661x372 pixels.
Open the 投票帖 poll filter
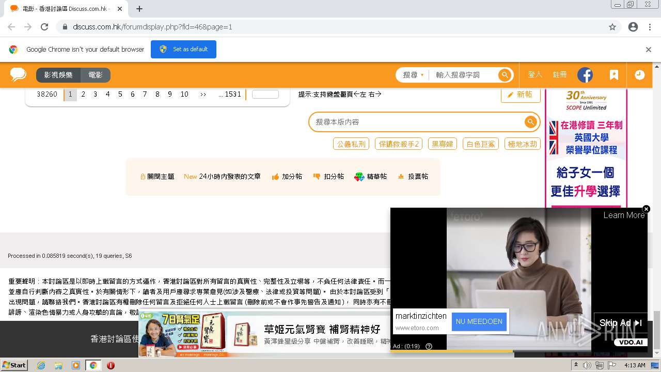pos(413,177)
